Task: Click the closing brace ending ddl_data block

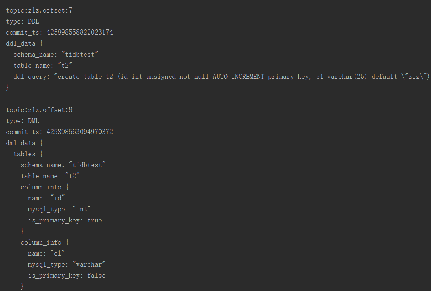Action: (7, 88)
